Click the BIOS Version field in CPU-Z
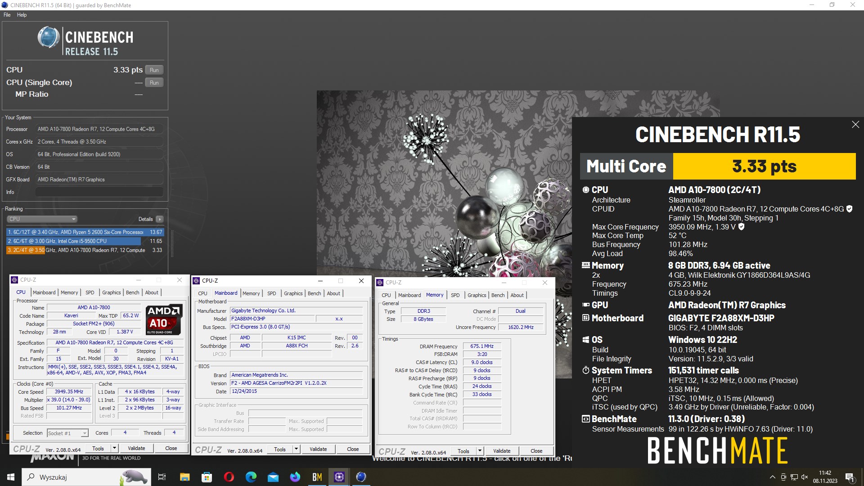The image size is (864, 486). (x=296, y=383)
